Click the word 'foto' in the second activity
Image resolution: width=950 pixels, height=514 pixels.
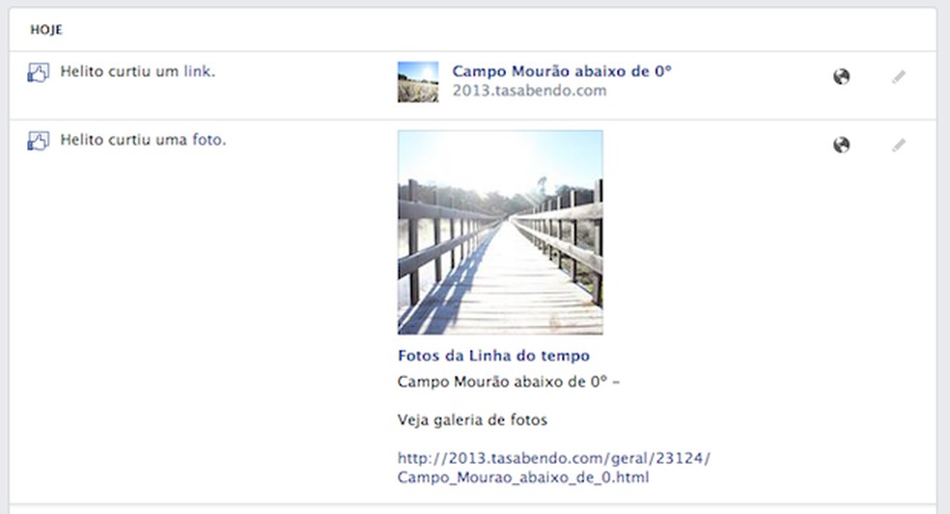click(208, 140)
